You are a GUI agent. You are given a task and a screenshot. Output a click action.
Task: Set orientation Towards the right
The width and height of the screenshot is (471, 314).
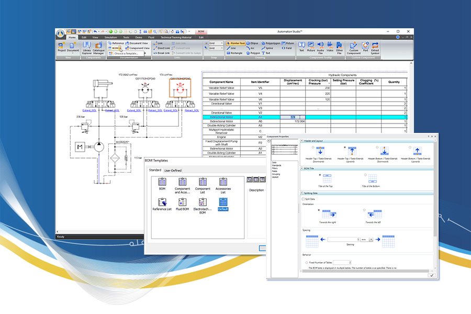[319, 210]
